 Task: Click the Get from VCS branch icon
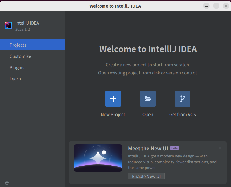(x=183, y=99)
